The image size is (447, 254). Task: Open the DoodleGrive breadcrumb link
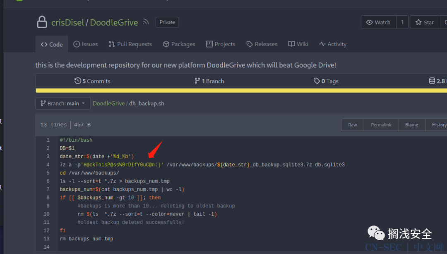click(x=108, y=103)
